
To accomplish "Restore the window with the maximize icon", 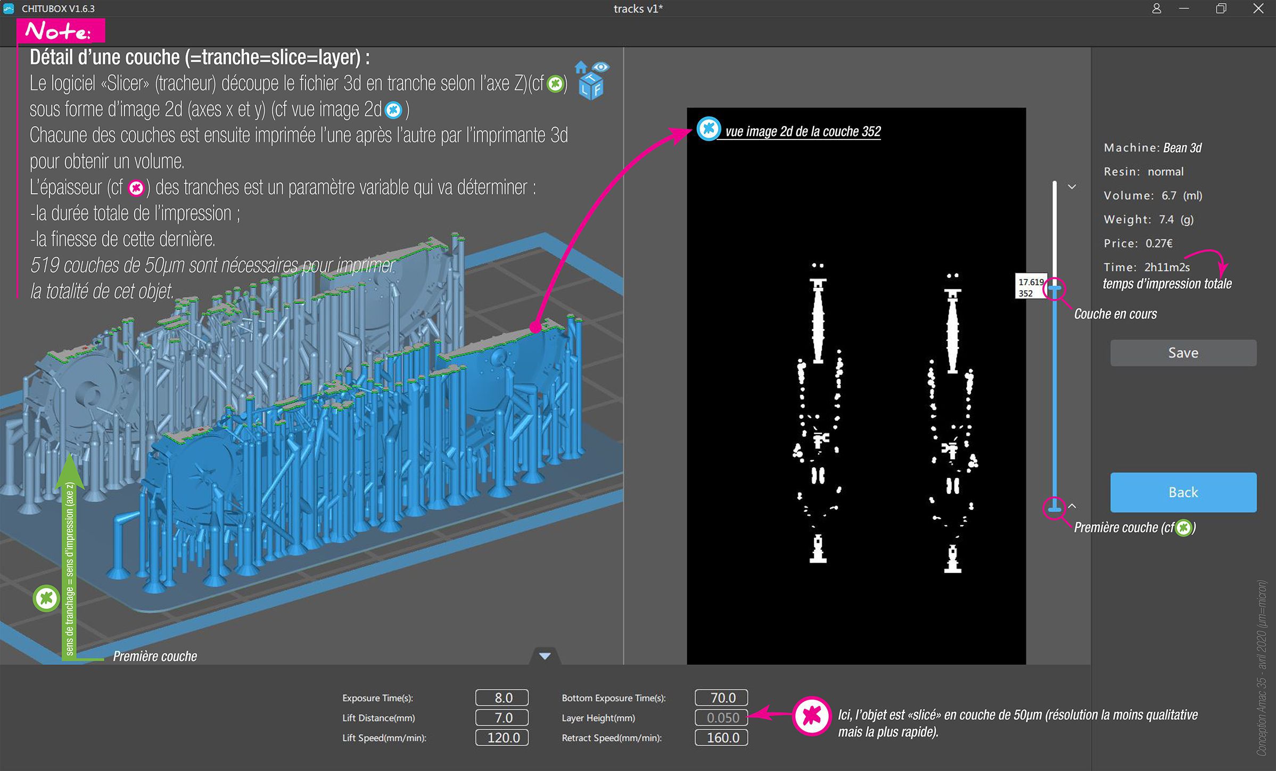I will click(x=1221, y=9).
